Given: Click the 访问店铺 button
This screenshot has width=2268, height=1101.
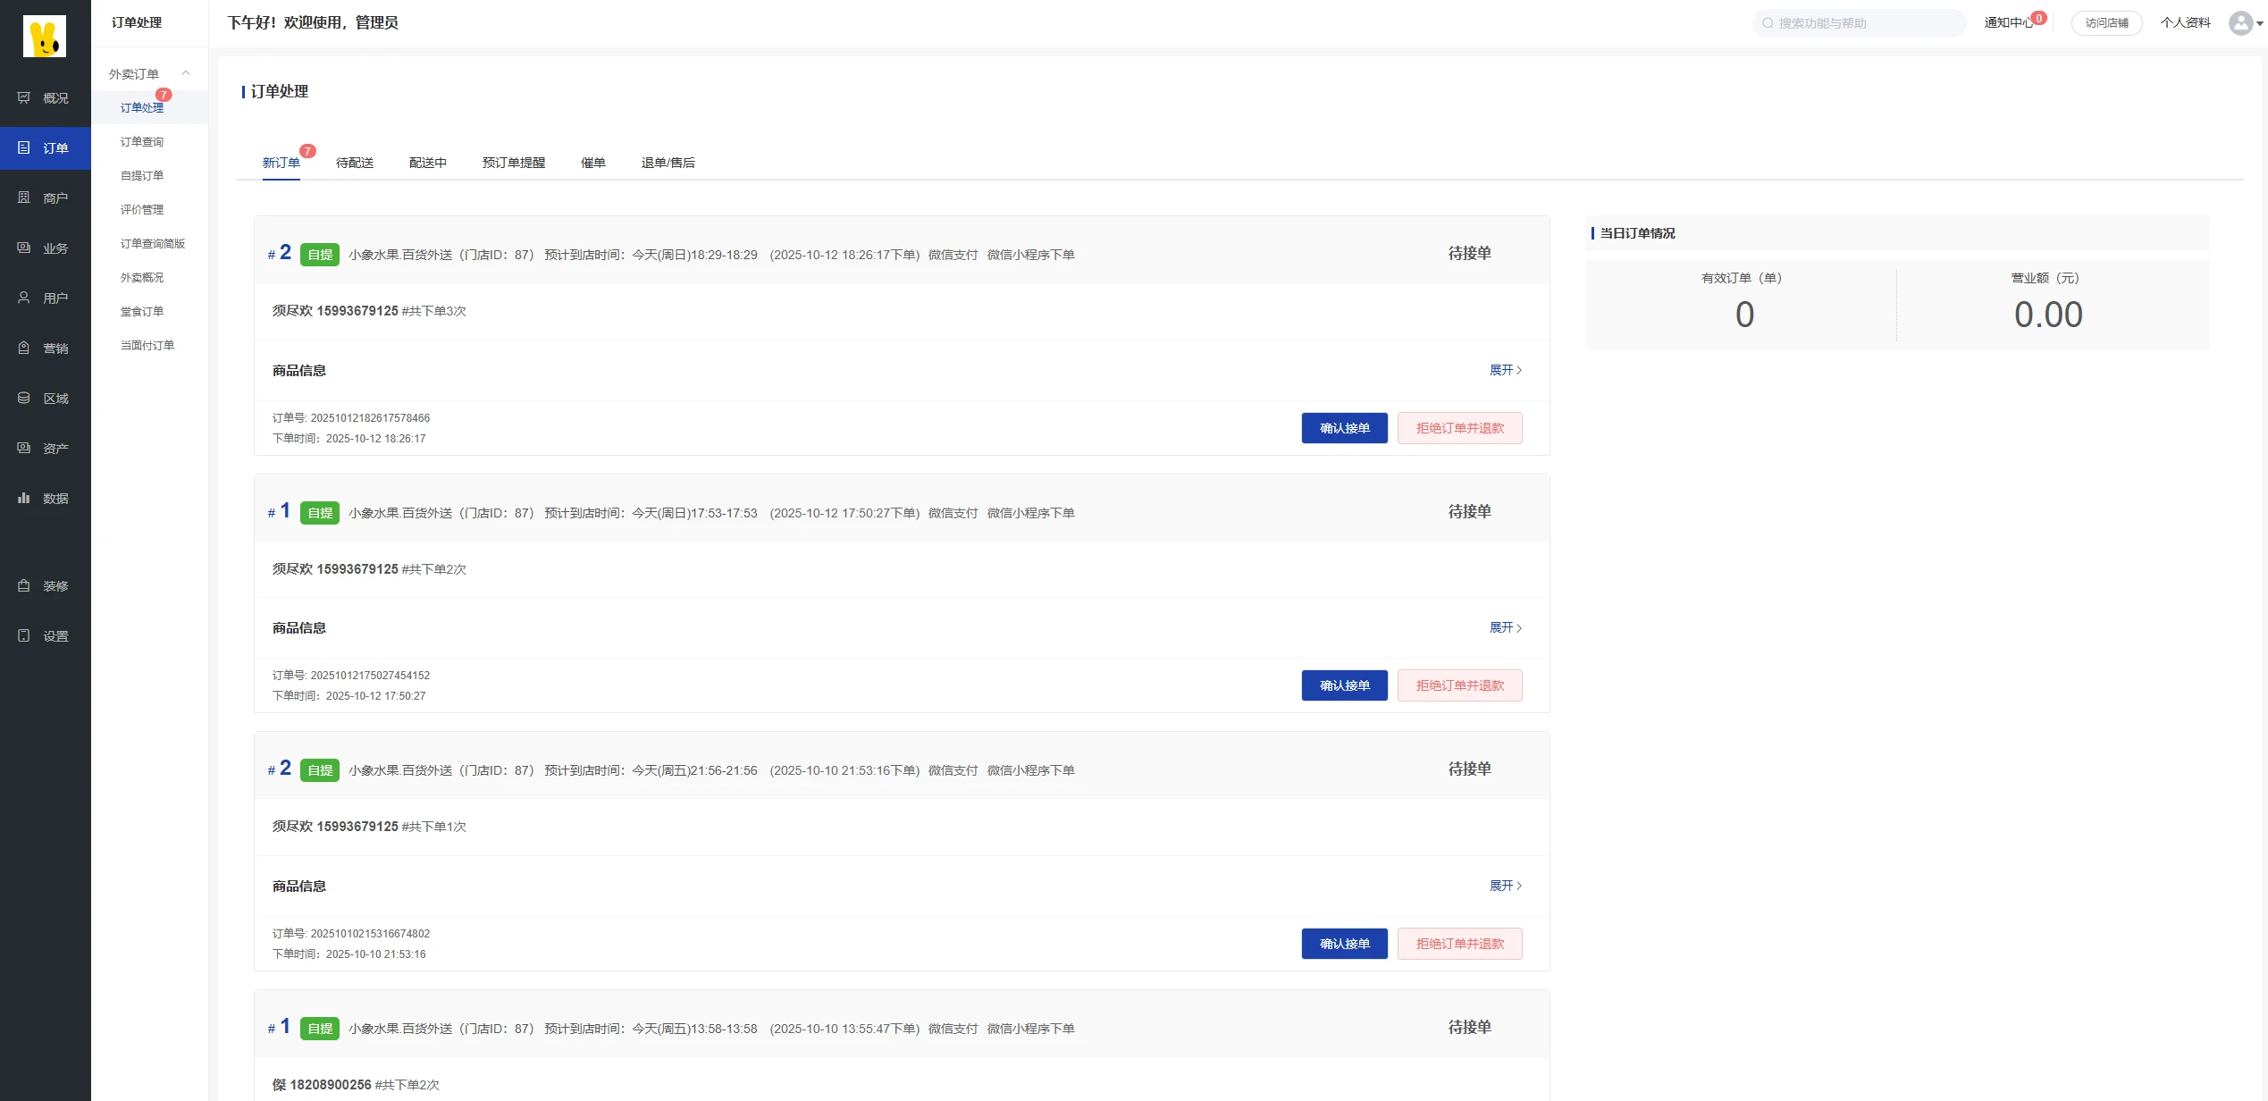Looking at the screenshot, I should pyautogui.click(x=2106, y=23).
